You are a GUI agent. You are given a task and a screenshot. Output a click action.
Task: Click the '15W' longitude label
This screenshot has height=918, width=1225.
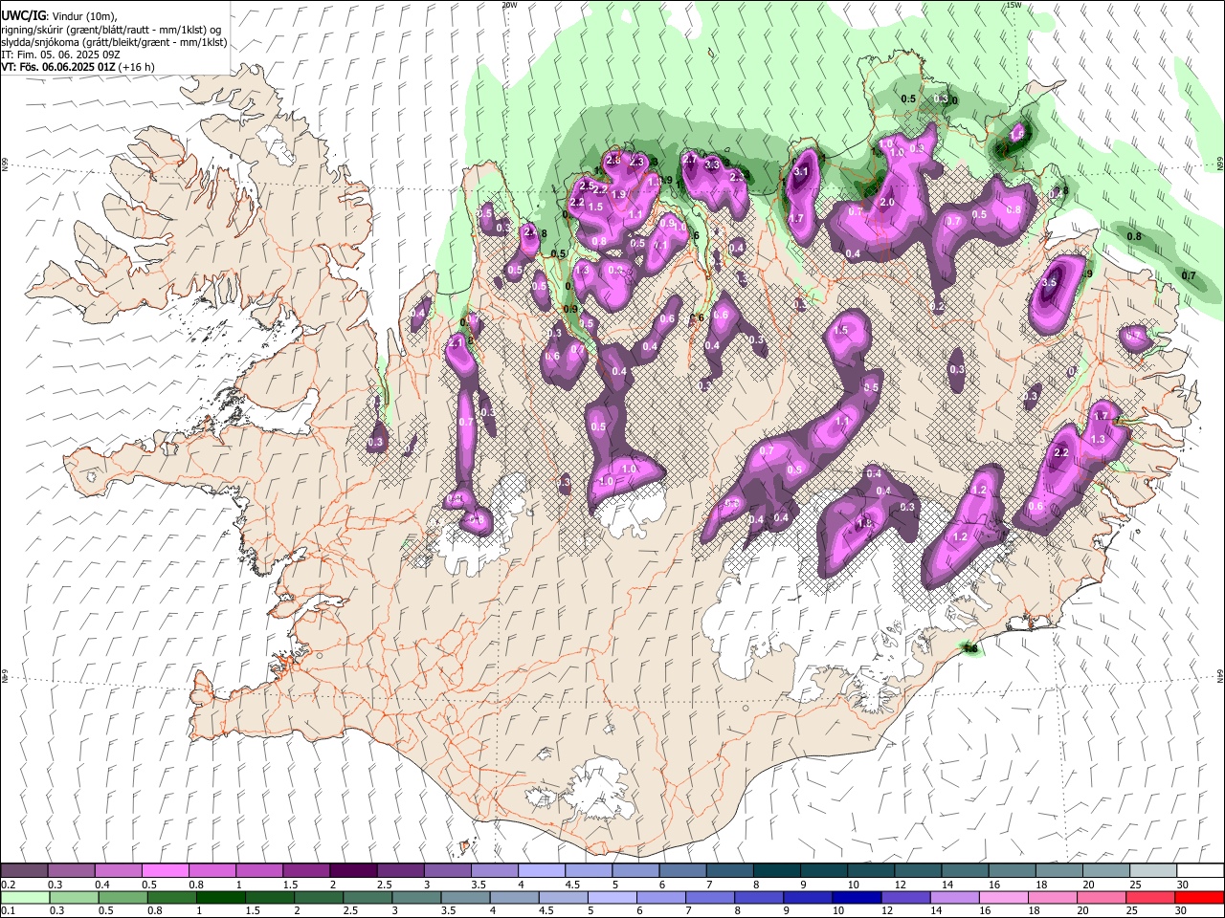tap(1013, 5)
